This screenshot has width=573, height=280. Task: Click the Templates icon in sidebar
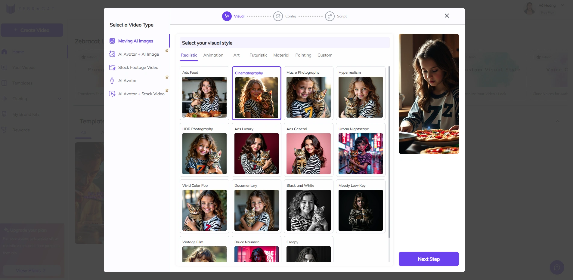(x=4, y=83)
